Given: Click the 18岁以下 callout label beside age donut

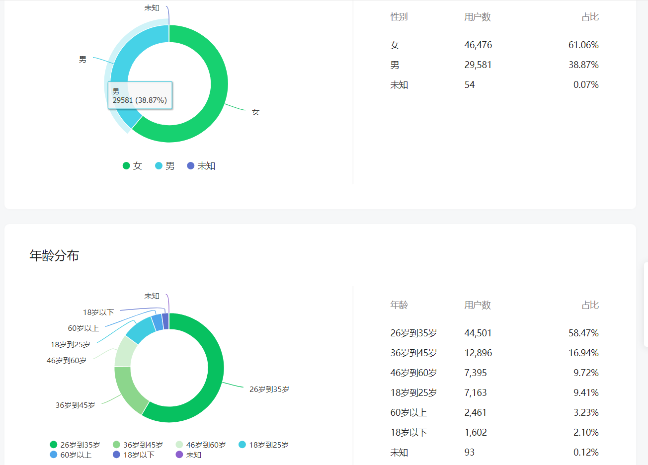Looking at the screenshot, I should 98,312.
